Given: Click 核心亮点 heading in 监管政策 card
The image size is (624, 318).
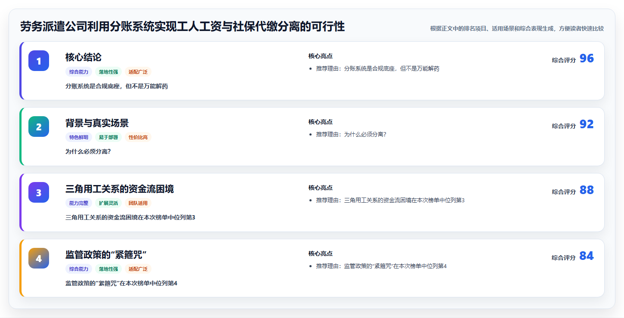Looking at the screenshot, I should tap(320, 253).
